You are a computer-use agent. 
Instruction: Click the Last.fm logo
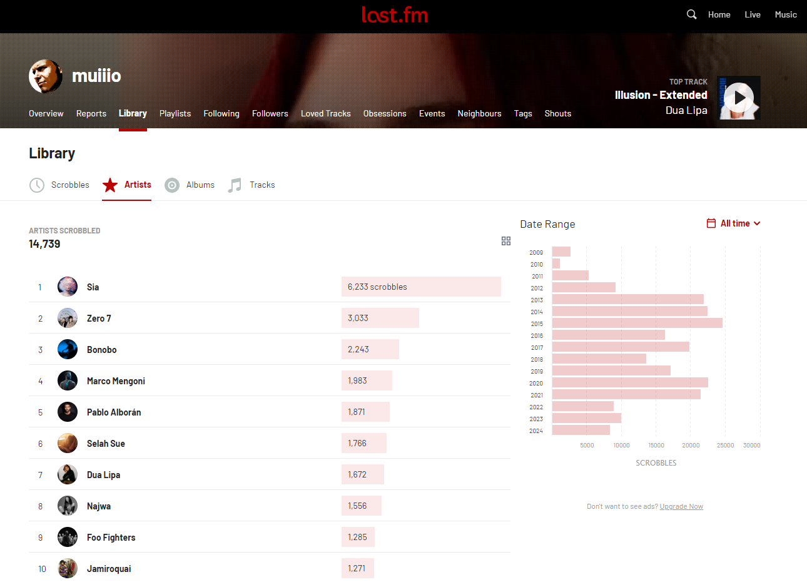[x=395, y=15]
